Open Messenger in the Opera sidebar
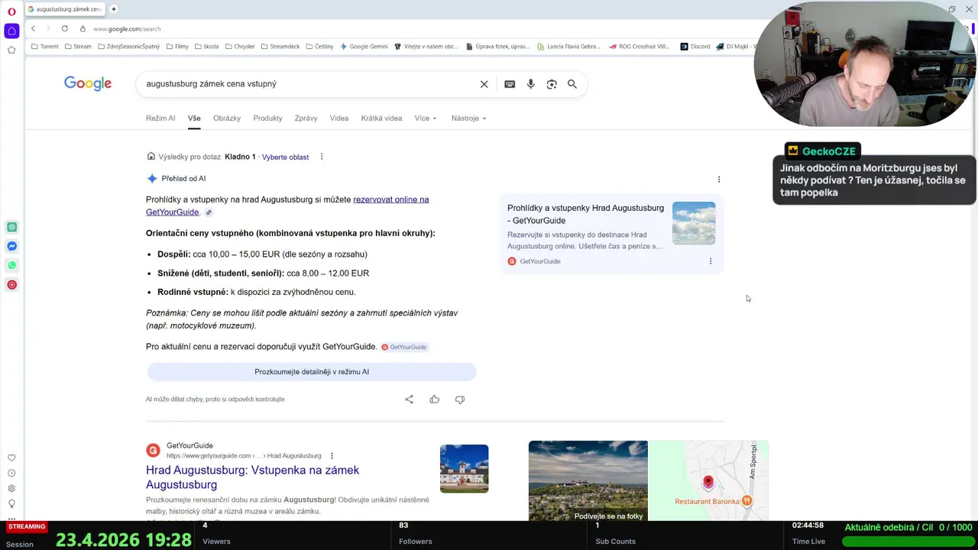The width and height of the screenshot is (978, 550). tap(11, 246)
